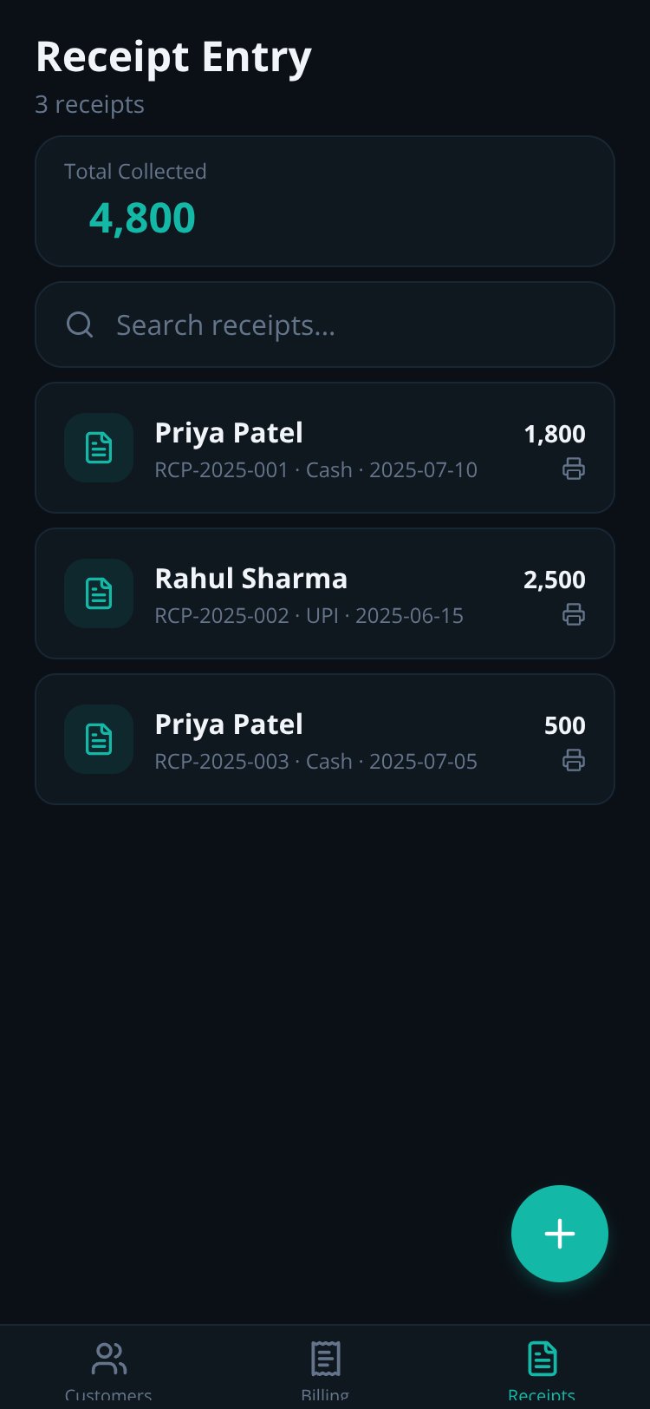The height and width of the screenshot is (1409, 650).
Task: Tap the document icon beside Rahul Sharma
Action: point(99,593)
